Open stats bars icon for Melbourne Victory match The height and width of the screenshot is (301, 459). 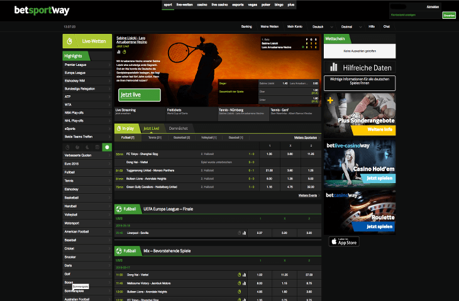click(x=245, y=283)
